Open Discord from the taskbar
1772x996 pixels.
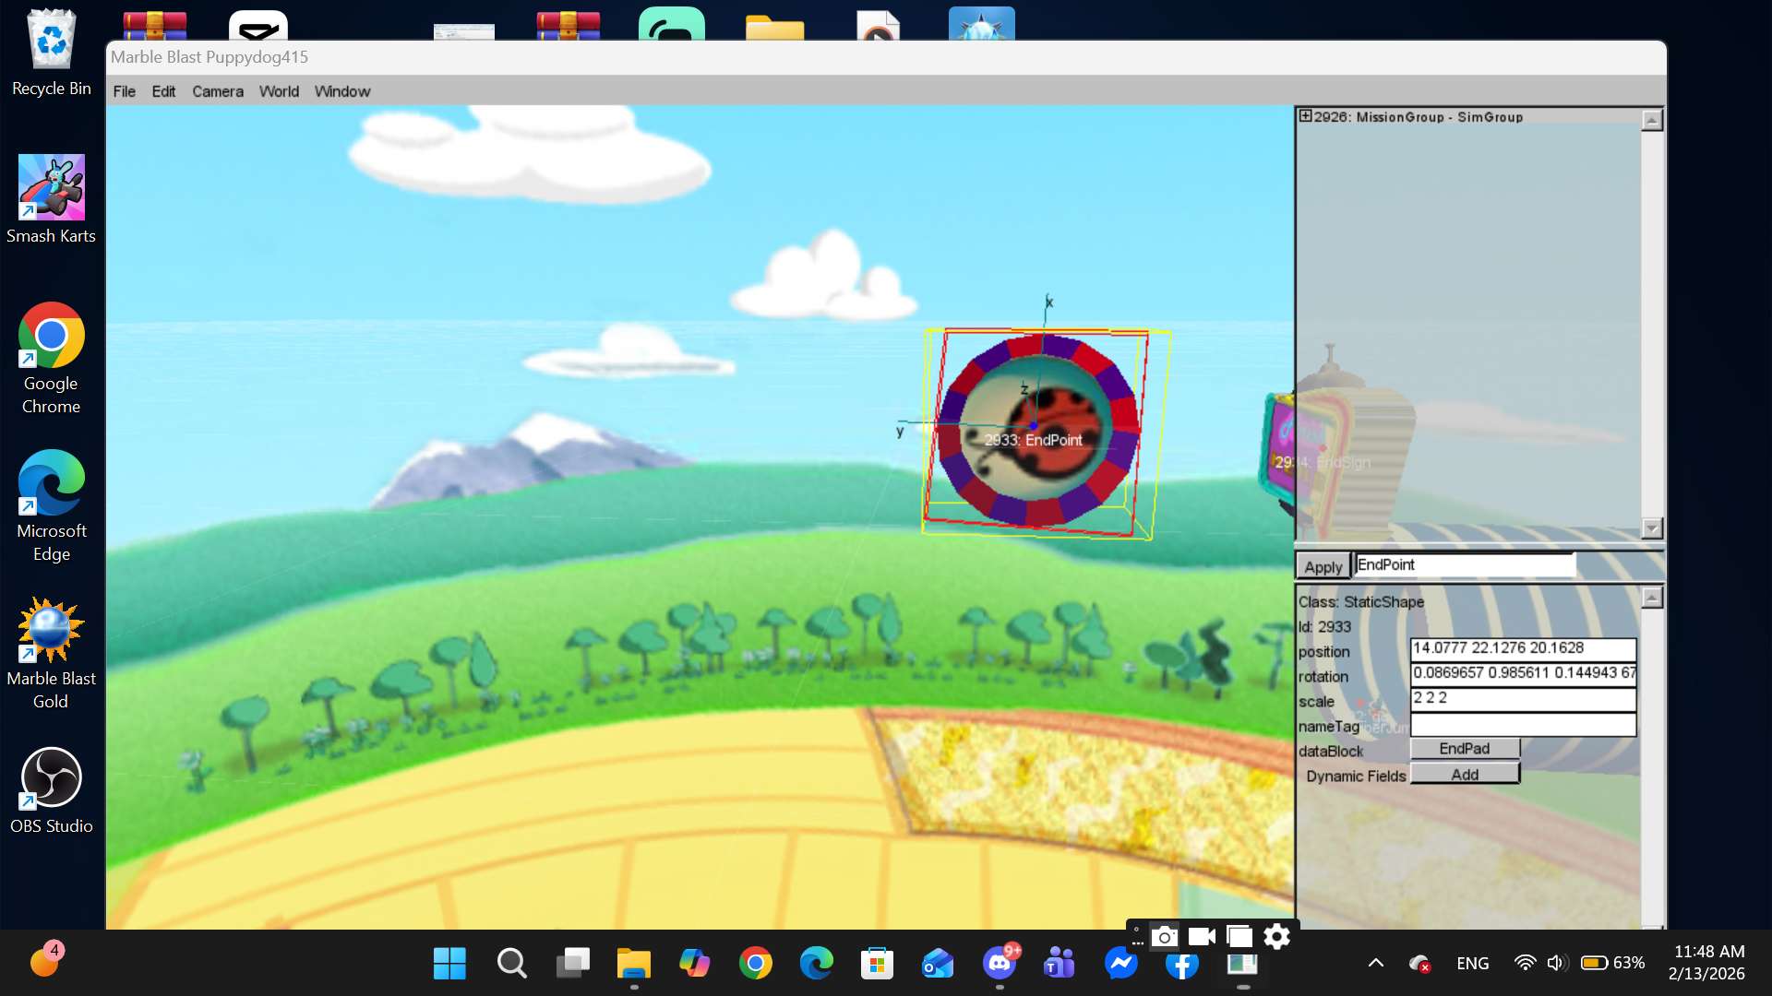tap(1000, 964)
